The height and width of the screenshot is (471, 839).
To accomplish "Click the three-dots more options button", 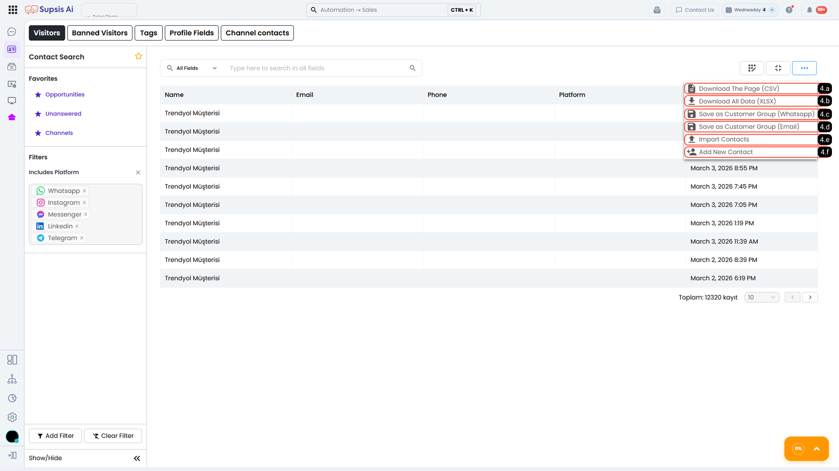I will pyautogui.click(x=804, y=68).
